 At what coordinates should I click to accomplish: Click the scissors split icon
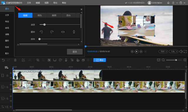tap(30, 60)
